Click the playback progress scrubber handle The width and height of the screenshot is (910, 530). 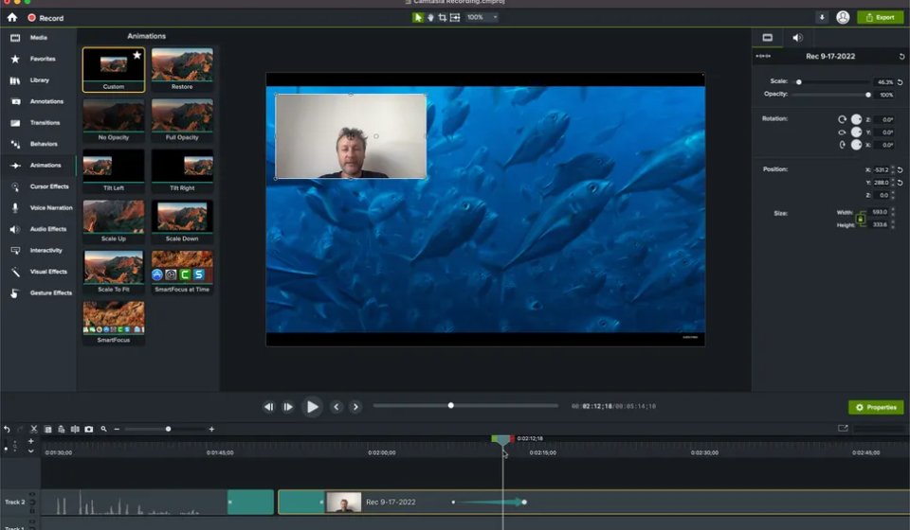coord(450,405)
